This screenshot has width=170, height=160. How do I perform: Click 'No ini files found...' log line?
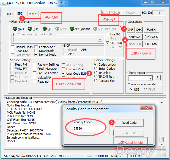[20, 105]
